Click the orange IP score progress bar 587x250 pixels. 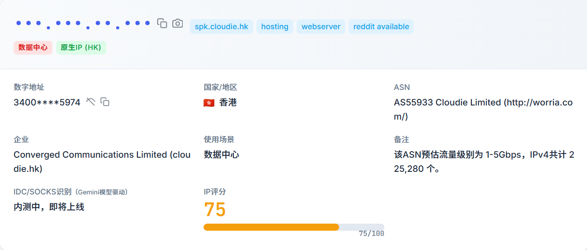[x=271, y=227]
